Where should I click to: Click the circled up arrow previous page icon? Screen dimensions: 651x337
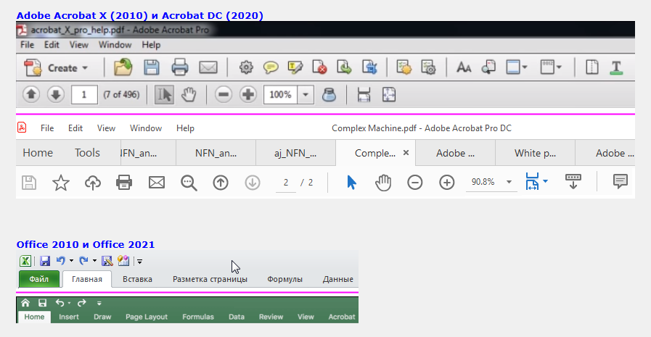click(221, 183)
